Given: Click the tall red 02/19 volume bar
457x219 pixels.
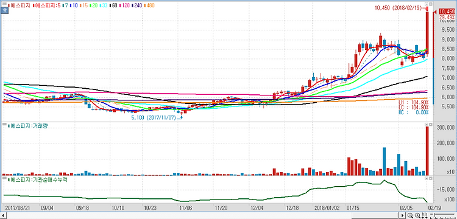Looking at the screenshot, I should [x=427, y=151].
